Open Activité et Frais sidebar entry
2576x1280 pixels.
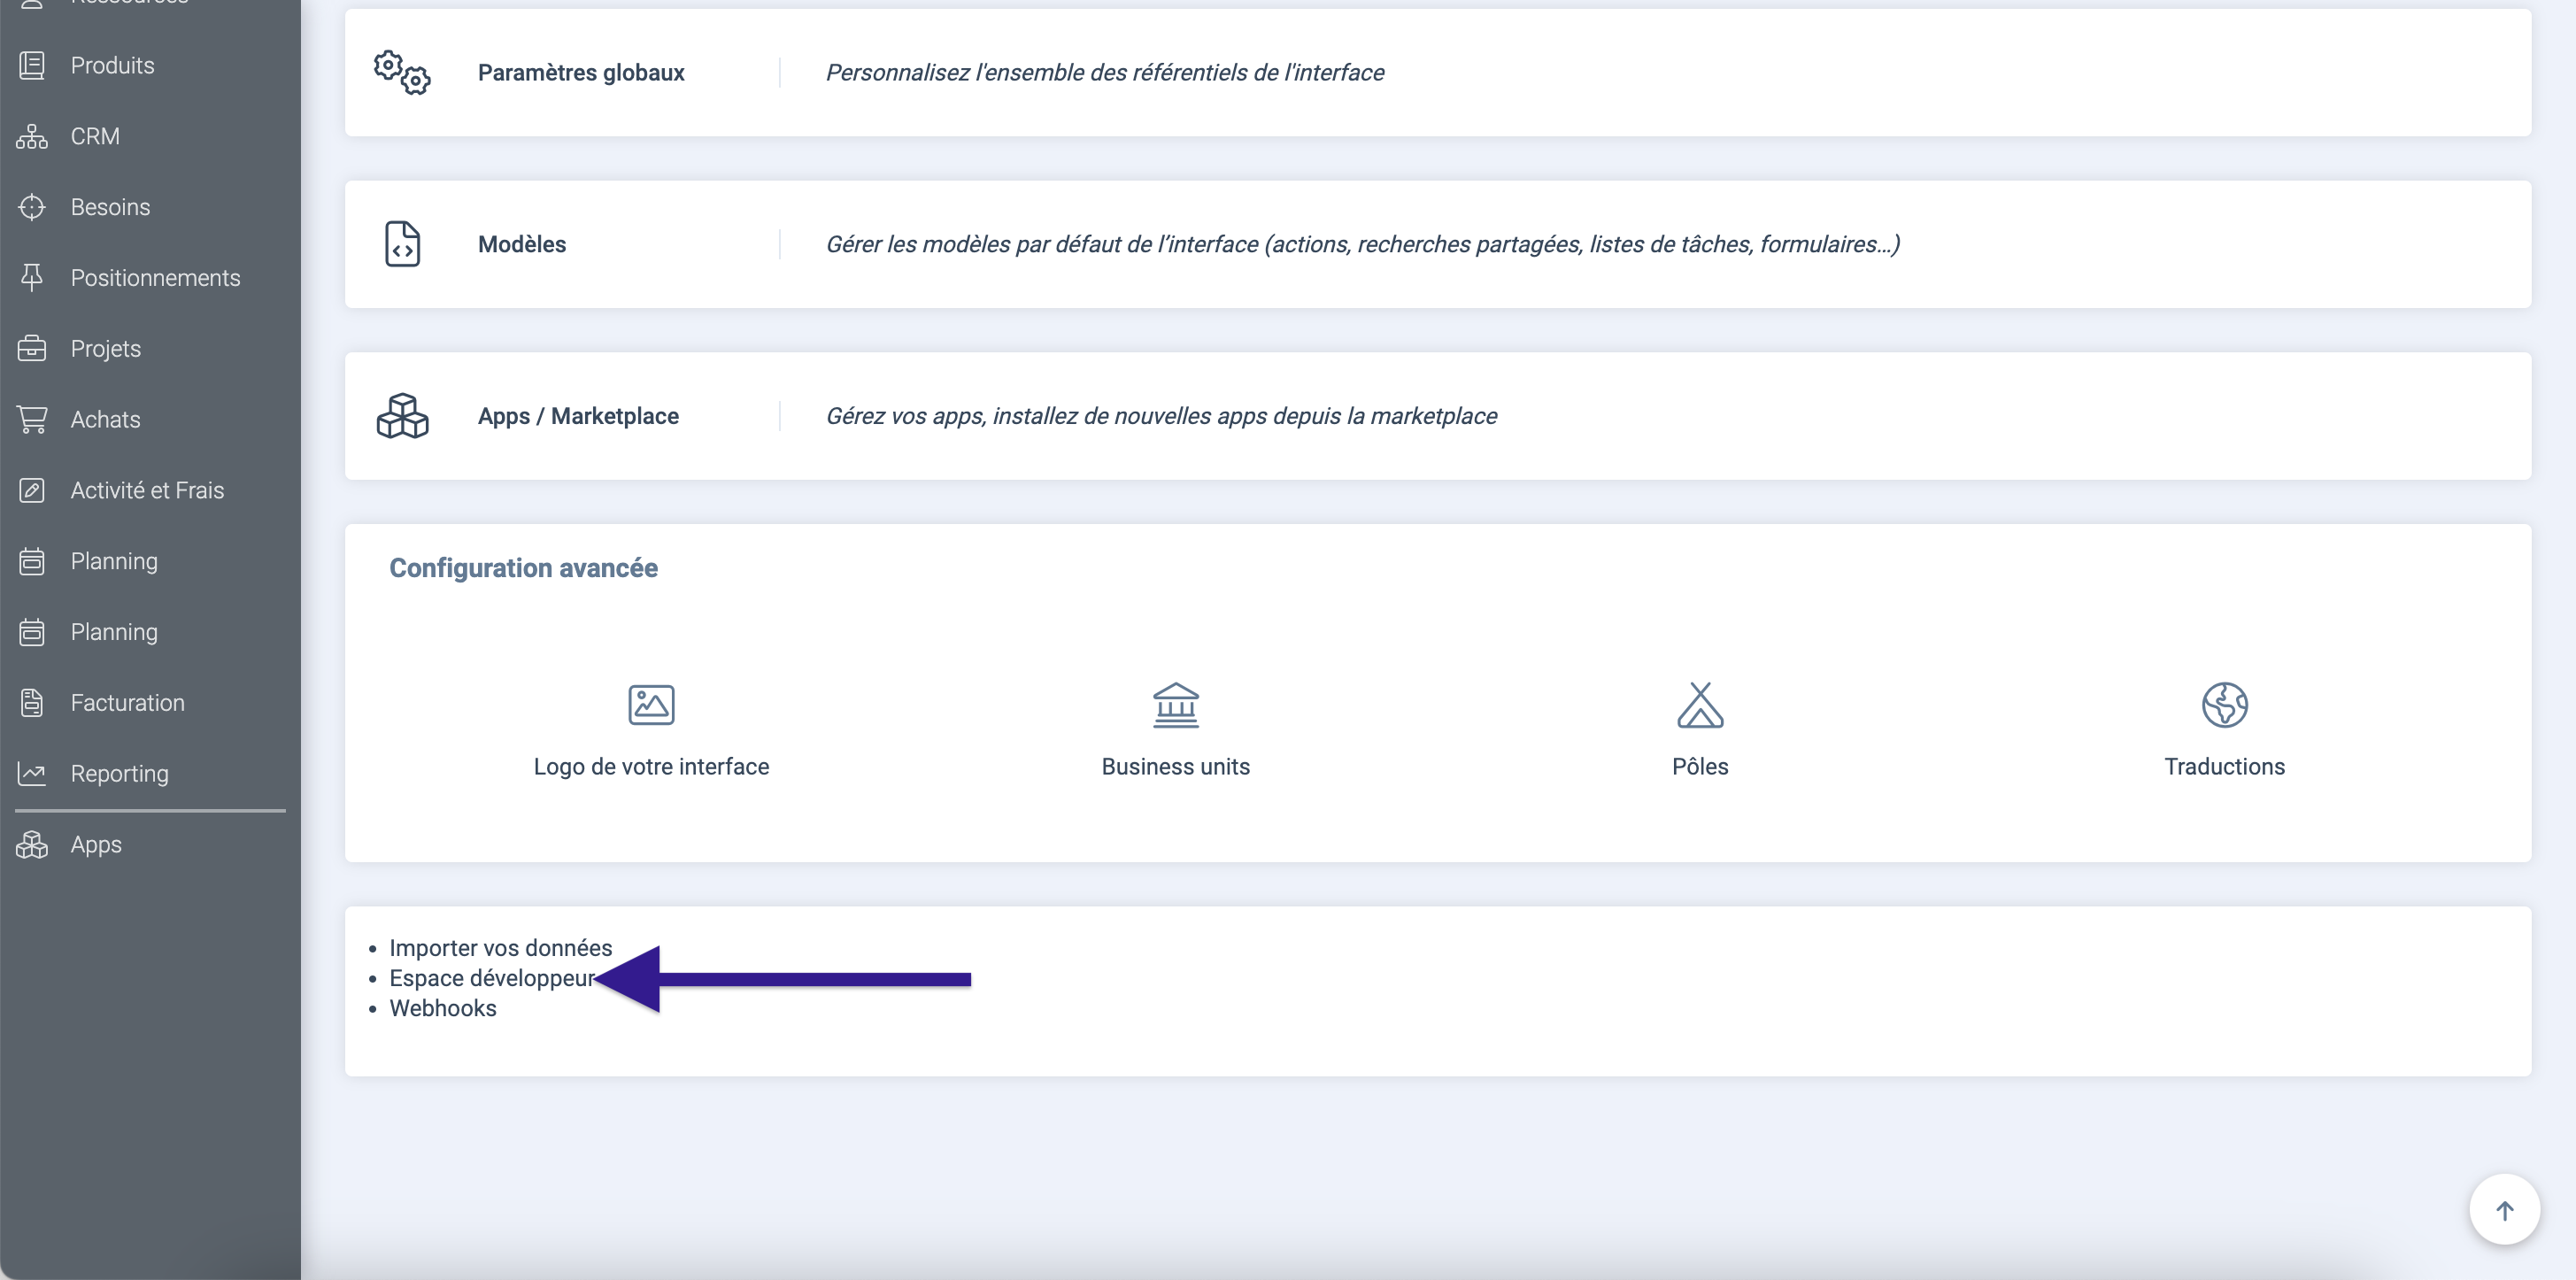pos(147,491)
